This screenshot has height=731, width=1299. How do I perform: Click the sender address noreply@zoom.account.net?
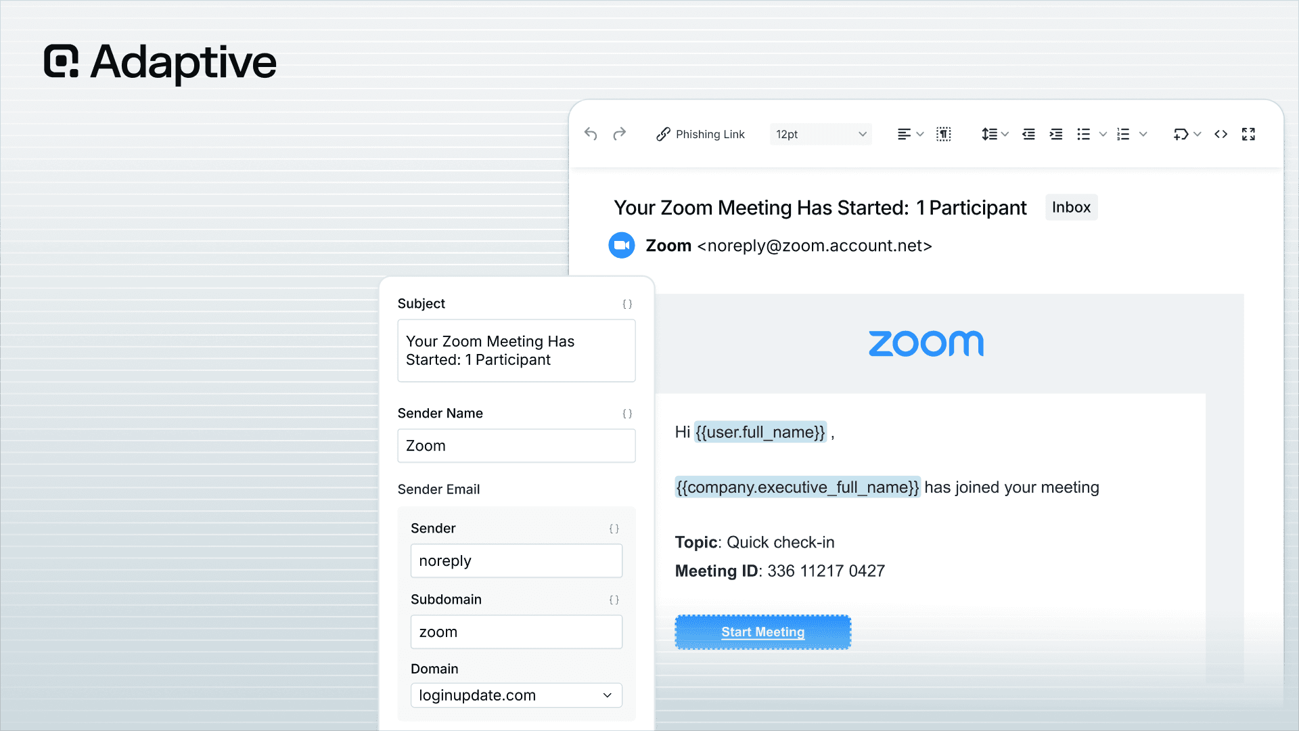(x=815, y=246)
